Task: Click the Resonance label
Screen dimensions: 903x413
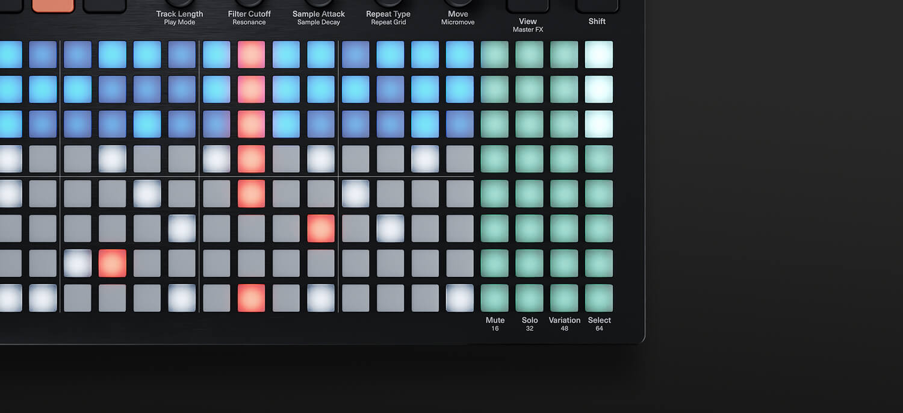Action: 249,22
